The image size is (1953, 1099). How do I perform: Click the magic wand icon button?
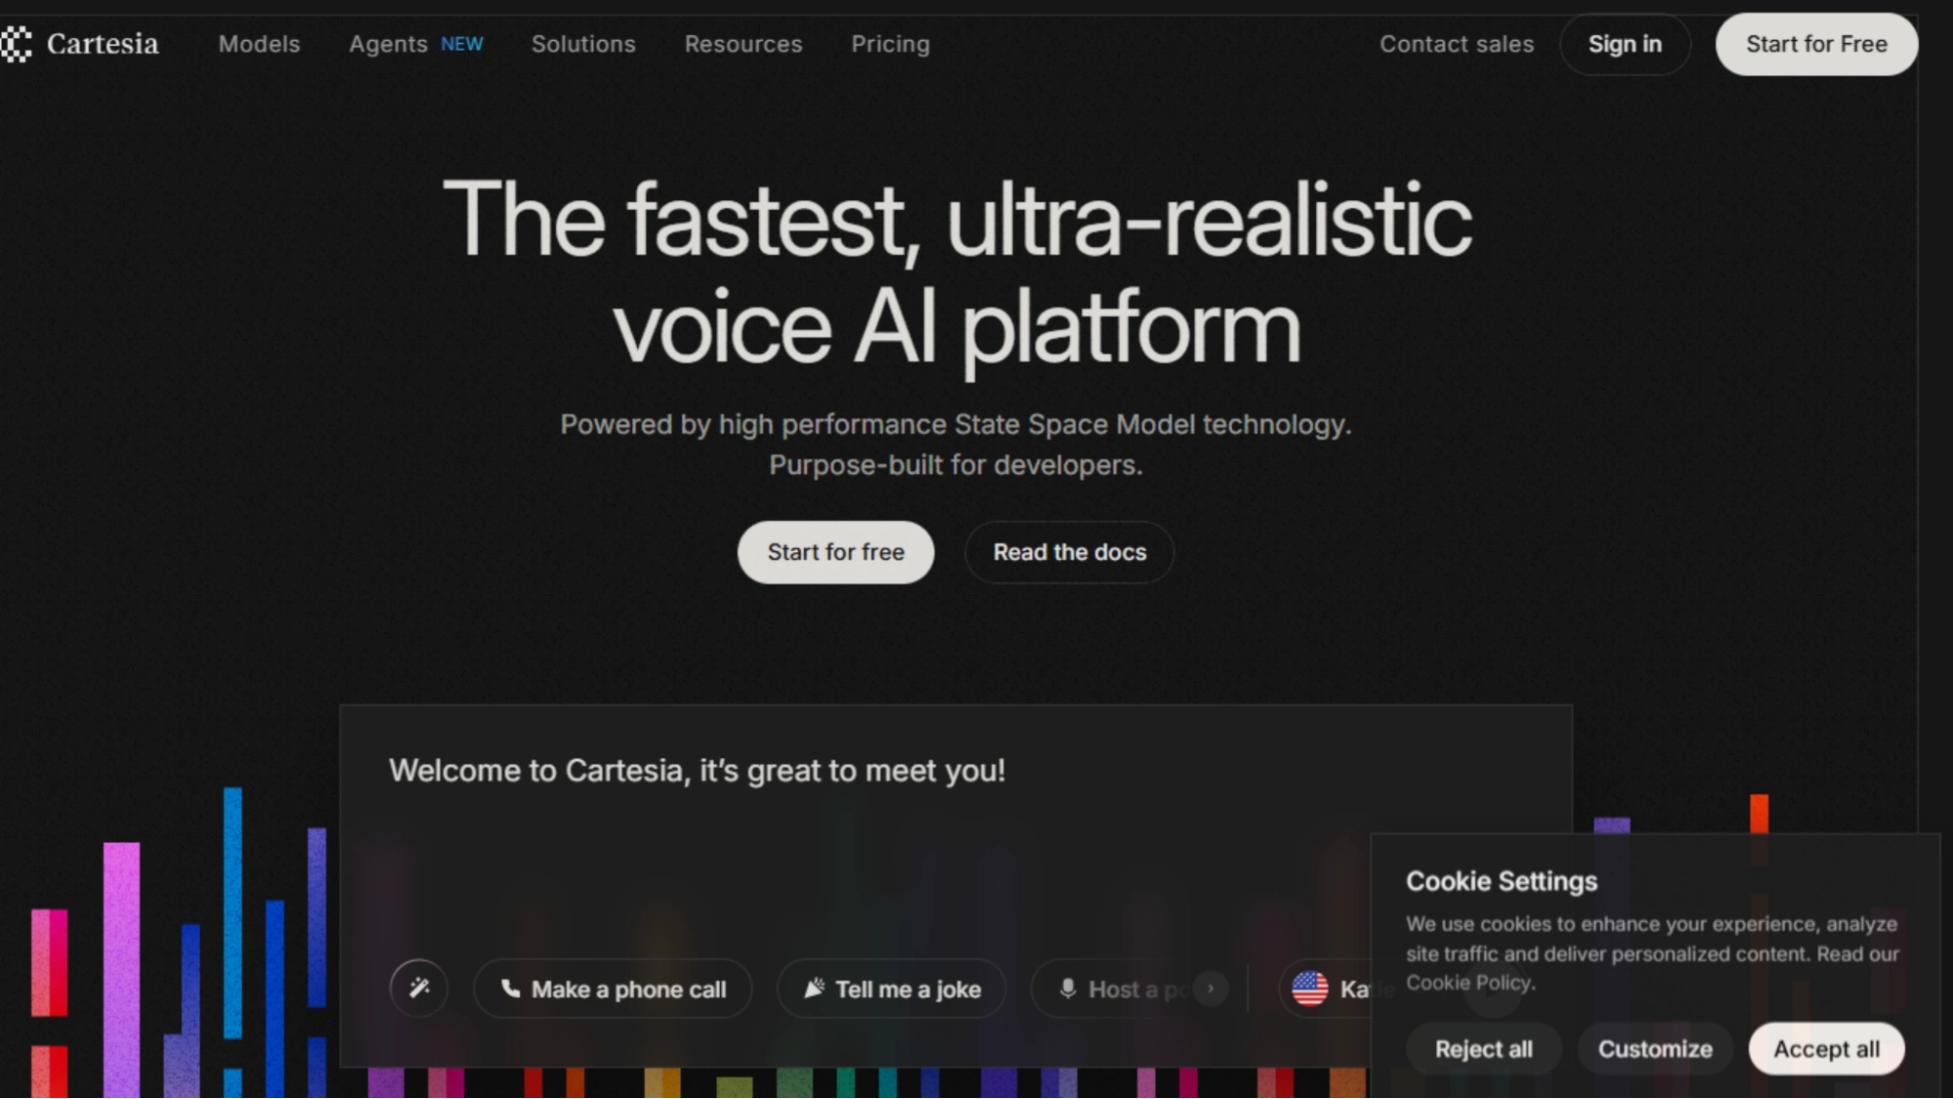pyautogui.click(x=419, y=989)
